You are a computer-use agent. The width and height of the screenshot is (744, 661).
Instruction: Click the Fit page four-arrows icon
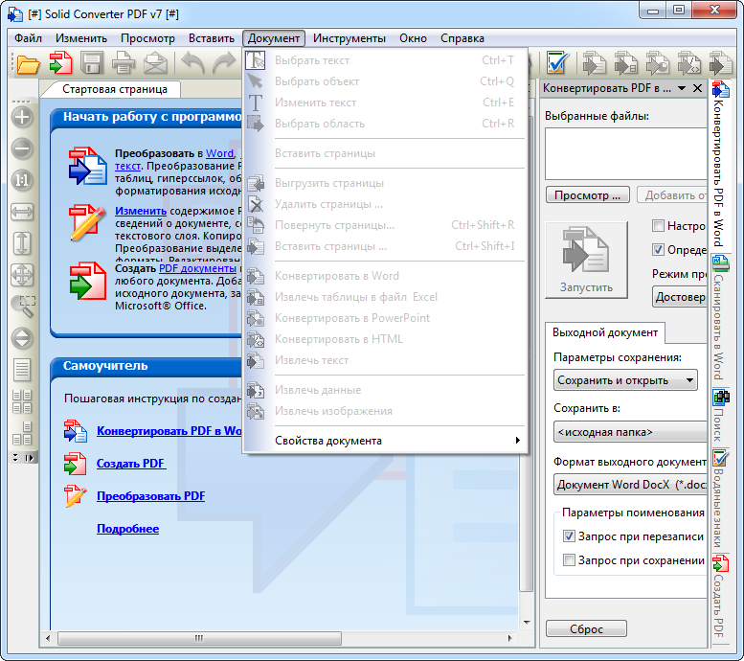[x=22, y=275]
